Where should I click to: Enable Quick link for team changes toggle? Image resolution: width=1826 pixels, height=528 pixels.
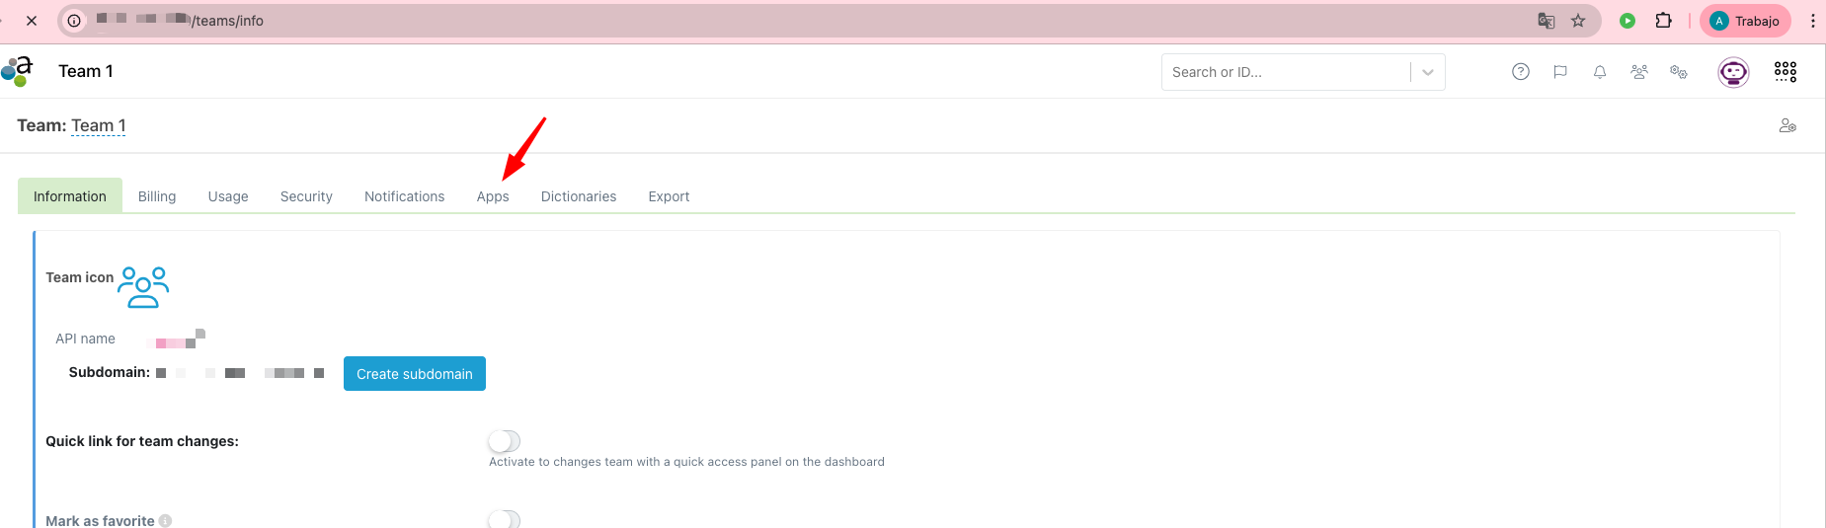504,441
